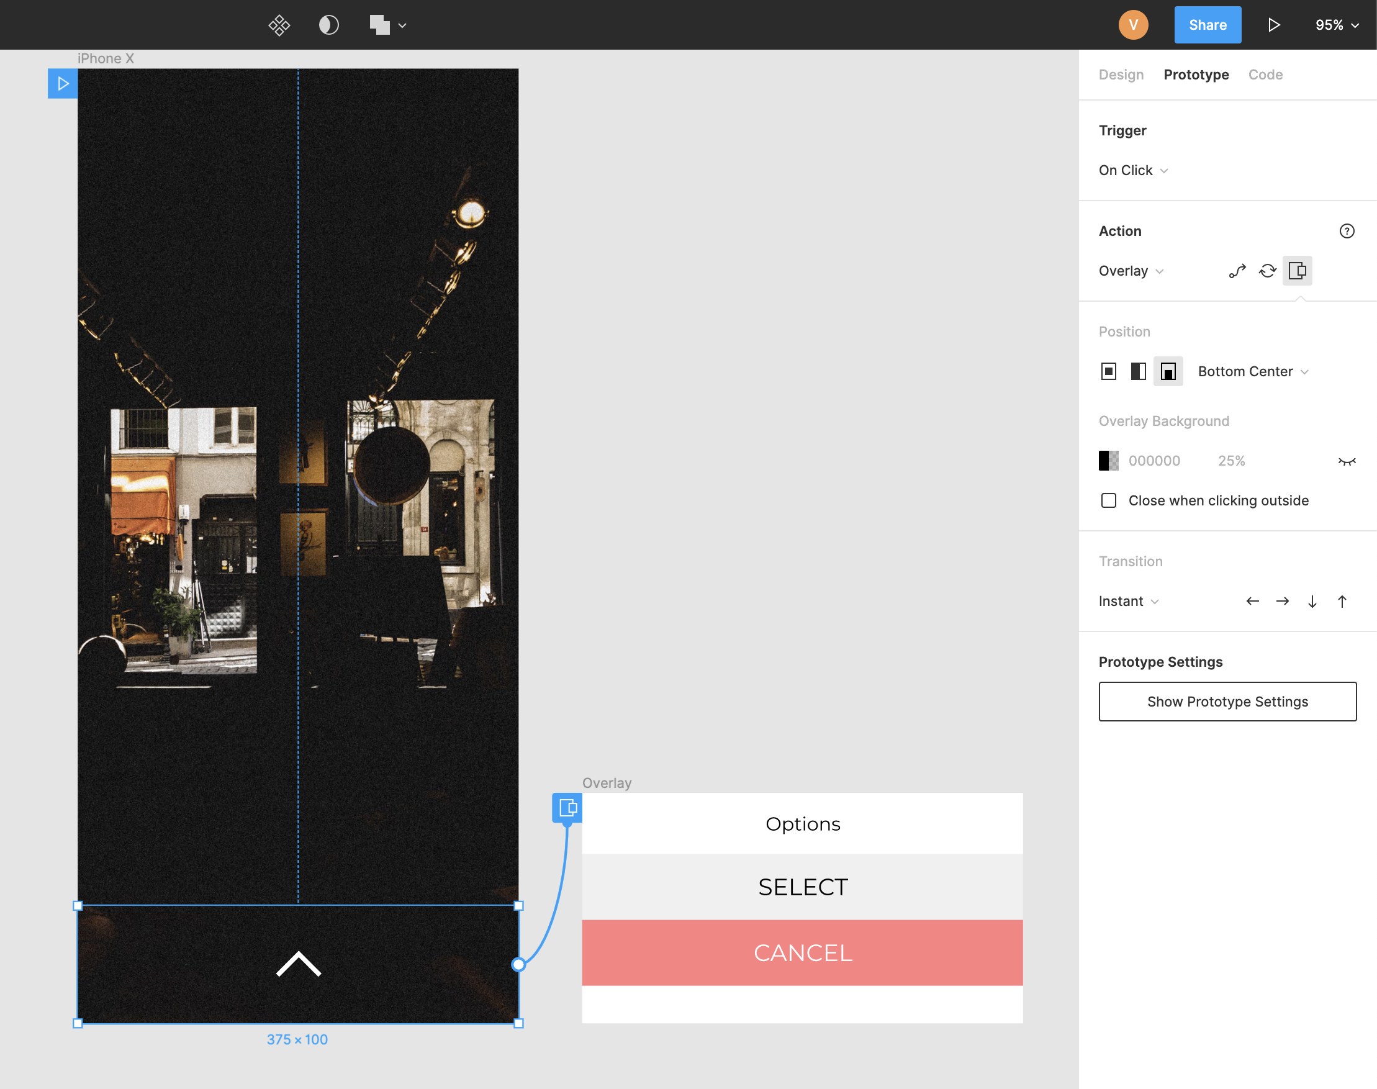Click the open in new frame overlay icon
The width and height of the screenshot is (1377, 1089).
(x=1298, y=271)
